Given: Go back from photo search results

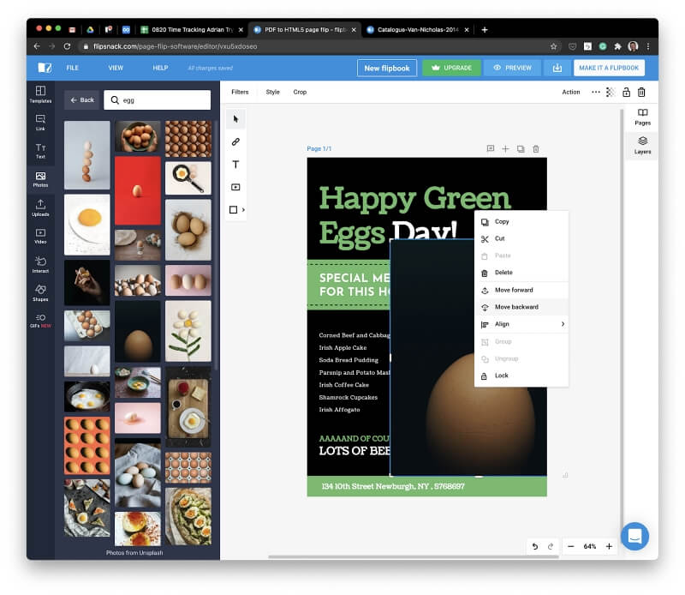Looking at the screenshot, I should coord(82,99).
